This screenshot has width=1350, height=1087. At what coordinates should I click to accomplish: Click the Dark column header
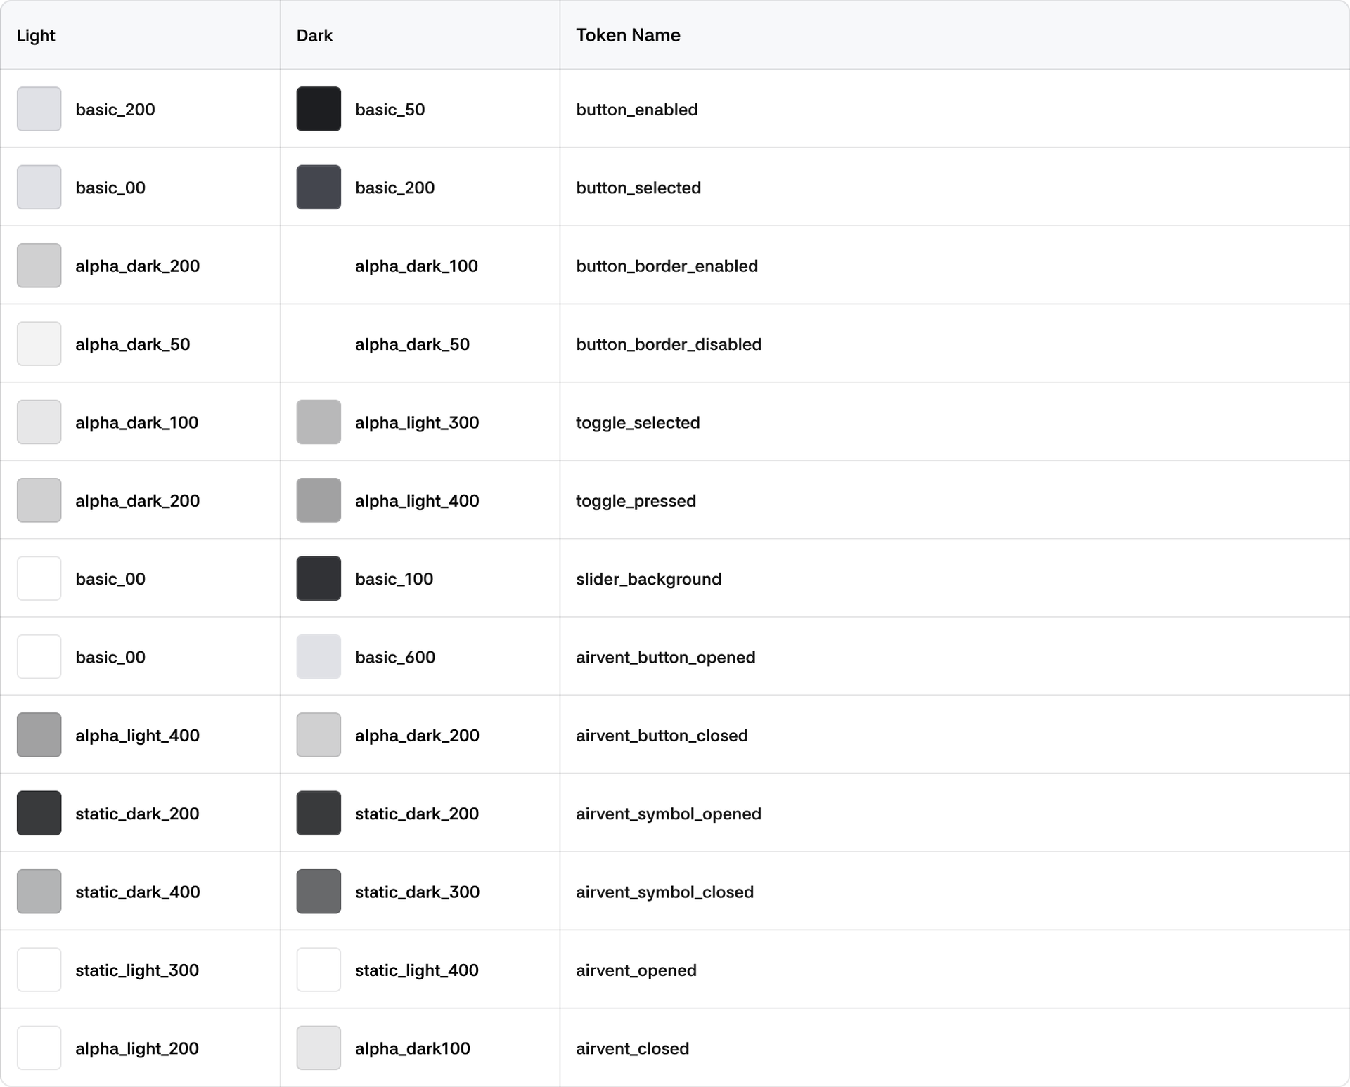tap(314, 35)
